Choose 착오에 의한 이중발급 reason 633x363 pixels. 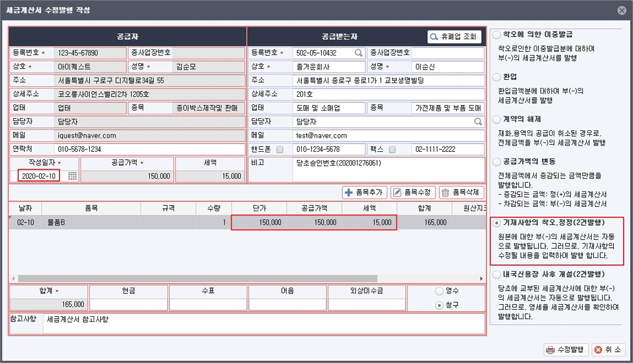click(497, 35)
